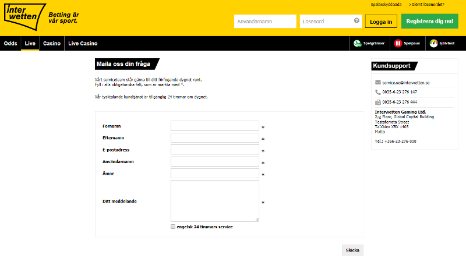Tick the engelsk 24 timmars service checkbox

173,227
